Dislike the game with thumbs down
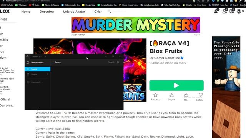The width and height of the screenshot is (246, 138). point(201,95)
